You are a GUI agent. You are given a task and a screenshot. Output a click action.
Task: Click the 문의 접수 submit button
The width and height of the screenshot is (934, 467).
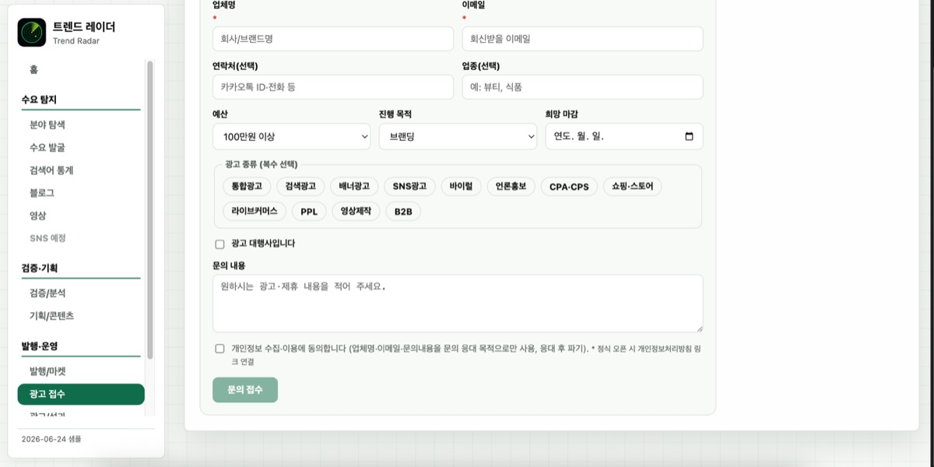[x=245, y=390]
